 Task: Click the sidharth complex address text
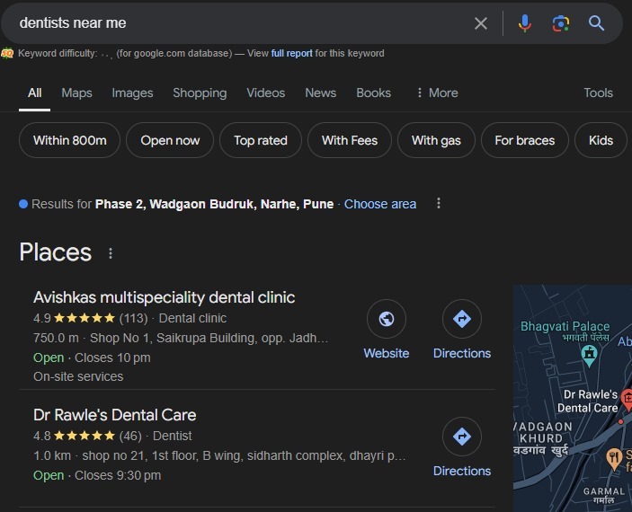point(244,455)
